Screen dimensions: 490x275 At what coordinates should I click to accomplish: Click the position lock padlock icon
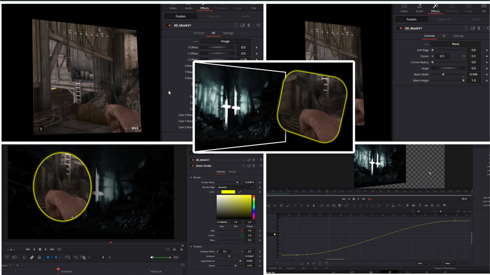pyautogui.click(x=39, y=257)
